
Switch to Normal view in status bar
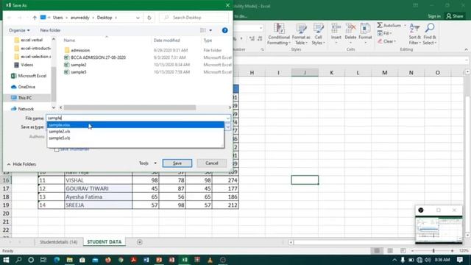377,250
